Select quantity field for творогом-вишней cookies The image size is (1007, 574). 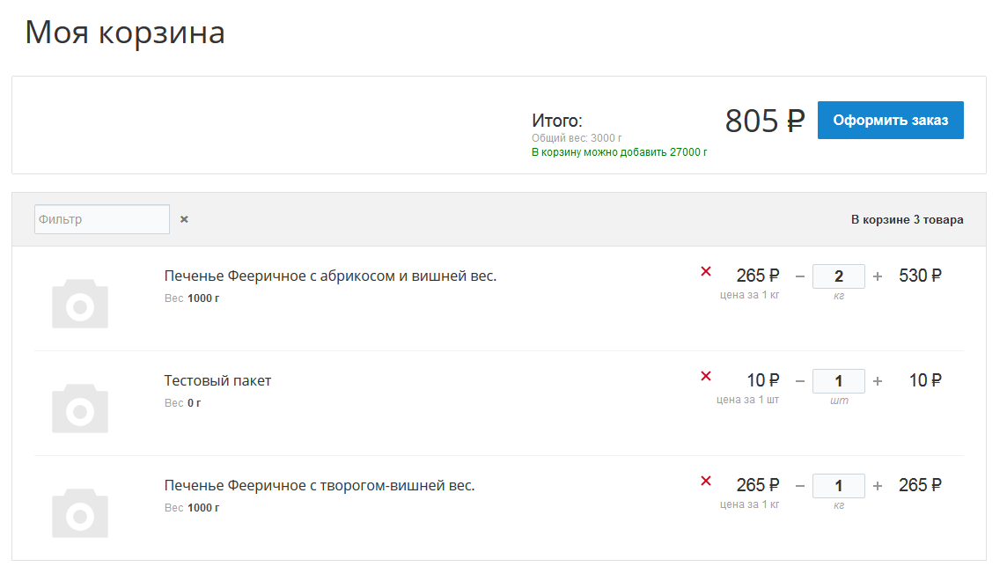(839, 486)
